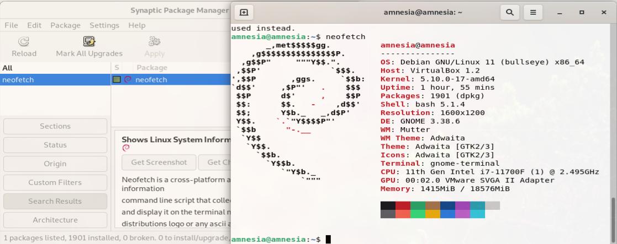617x244 pixels.
Task: Open the File menu in Synaptic
Action: coord(12,25)
